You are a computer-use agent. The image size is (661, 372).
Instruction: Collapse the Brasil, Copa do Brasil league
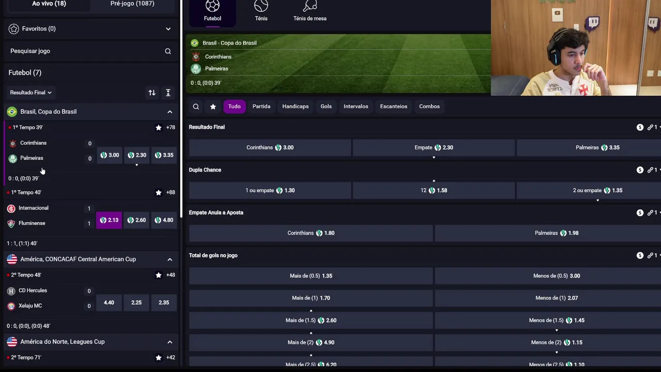pos(169,112)
